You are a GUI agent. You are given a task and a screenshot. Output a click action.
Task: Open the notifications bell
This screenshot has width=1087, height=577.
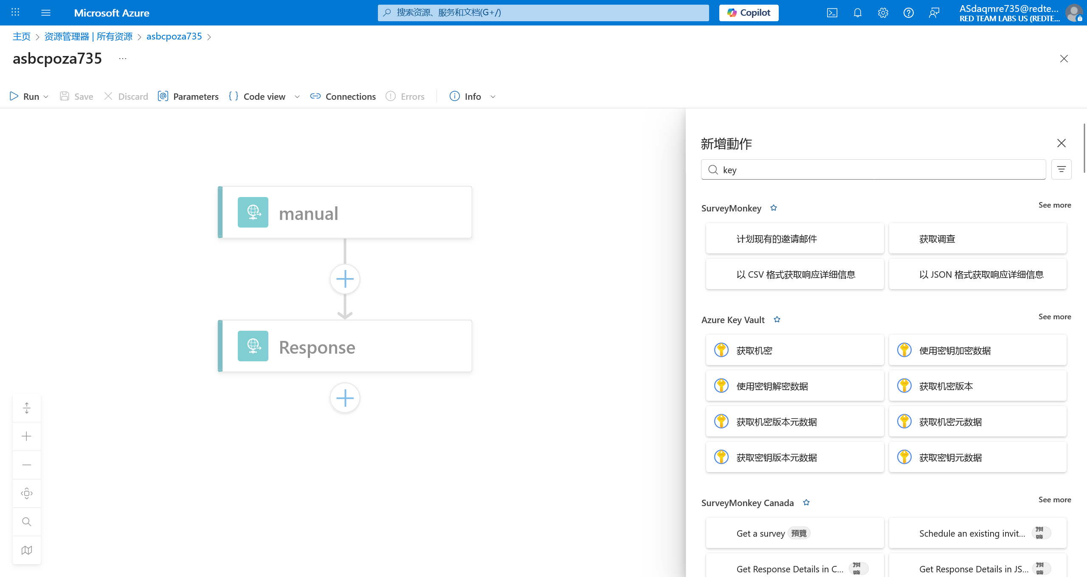(x=857, y=13)
